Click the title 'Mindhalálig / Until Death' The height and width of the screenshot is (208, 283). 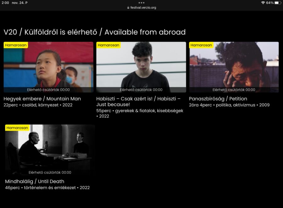pyautogui.click(x=35, y=182)
